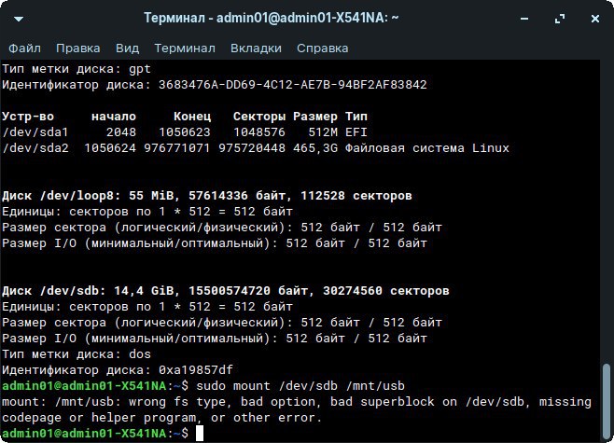Viewport: 614px width, 443px height.
Task: Open the Терминал menu
Action: coord(185,48)
